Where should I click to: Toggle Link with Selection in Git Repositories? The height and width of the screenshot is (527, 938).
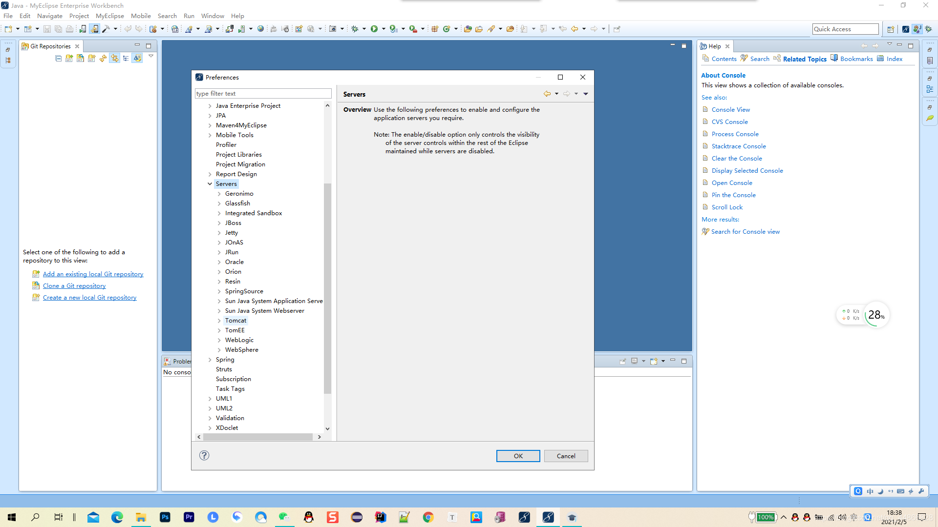click(114, 58)
